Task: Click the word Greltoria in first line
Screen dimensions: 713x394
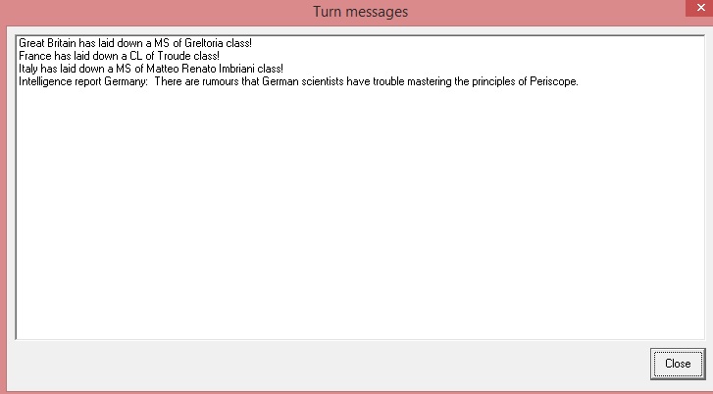Action: pyautogui.click(x=203, y=43)
